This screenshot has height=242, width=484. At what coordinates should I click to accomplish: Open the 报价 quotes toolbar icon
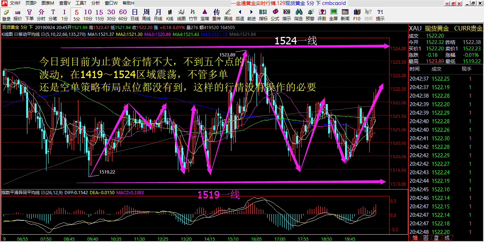tap(17, 15)
